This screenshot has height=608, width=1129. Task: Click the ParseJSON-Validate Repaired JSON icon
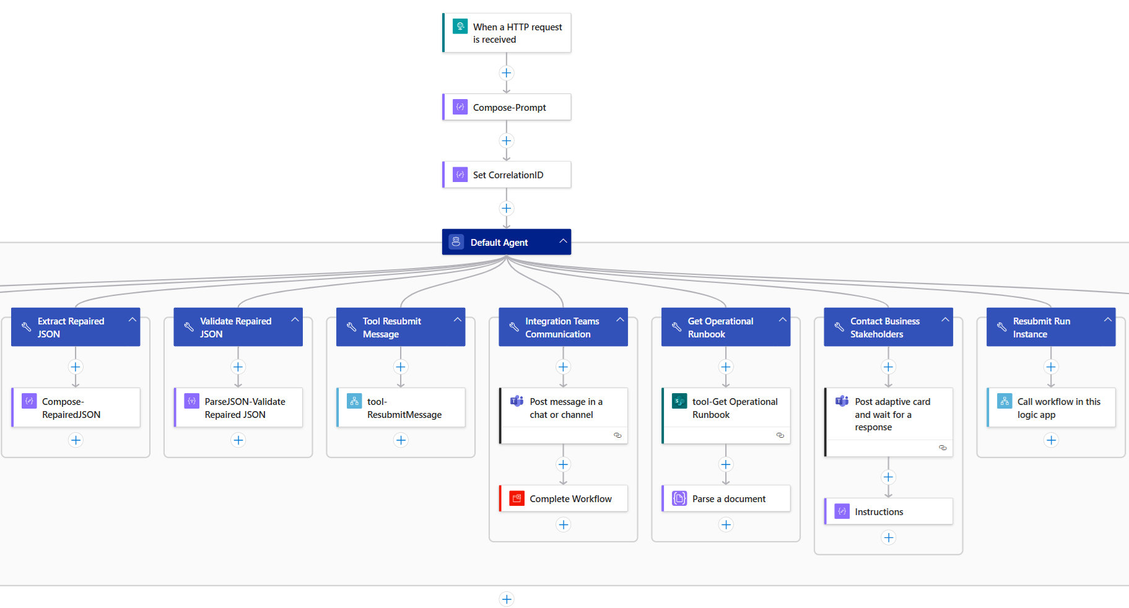pyautogui.click(x=192, y=401)
